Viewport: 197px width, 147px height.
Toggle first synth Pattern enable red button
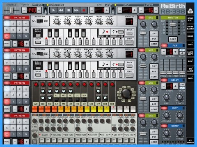tap(7, 18)
